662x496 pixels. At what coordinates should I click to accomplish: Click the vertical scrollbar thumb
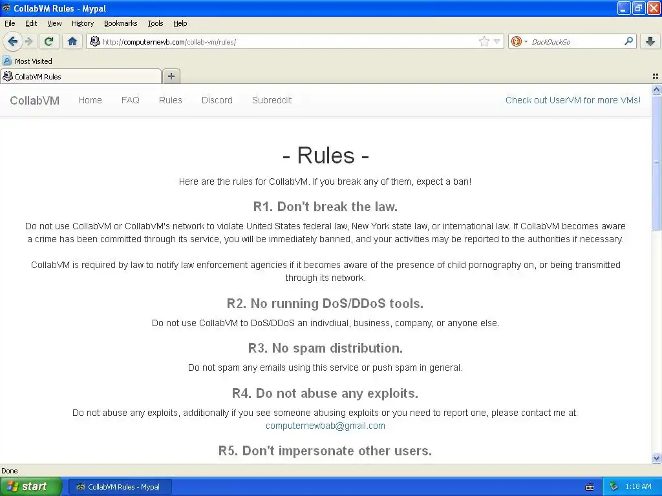[x=657, y=162]
